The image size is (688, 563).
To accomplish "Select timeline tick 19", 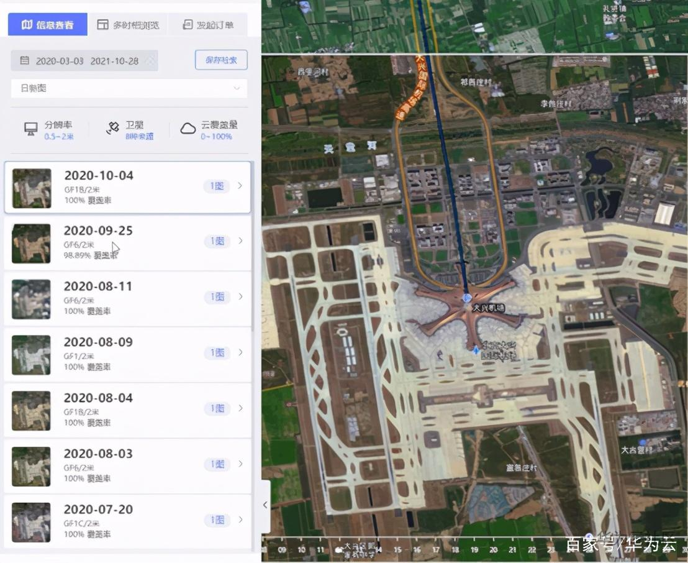I will pyautogui.click(x=474, y=549).
